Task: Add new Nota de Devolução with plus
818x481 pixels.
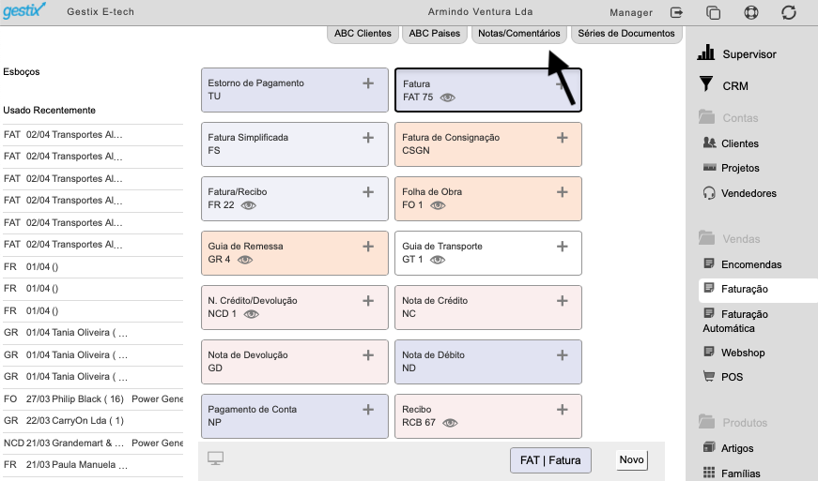Action: point(368,355)
